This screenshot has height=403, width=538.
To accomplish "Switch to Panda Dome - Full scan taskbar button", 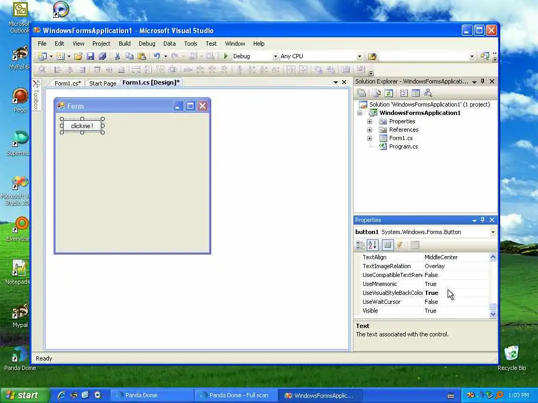I will tap(235, 395).
